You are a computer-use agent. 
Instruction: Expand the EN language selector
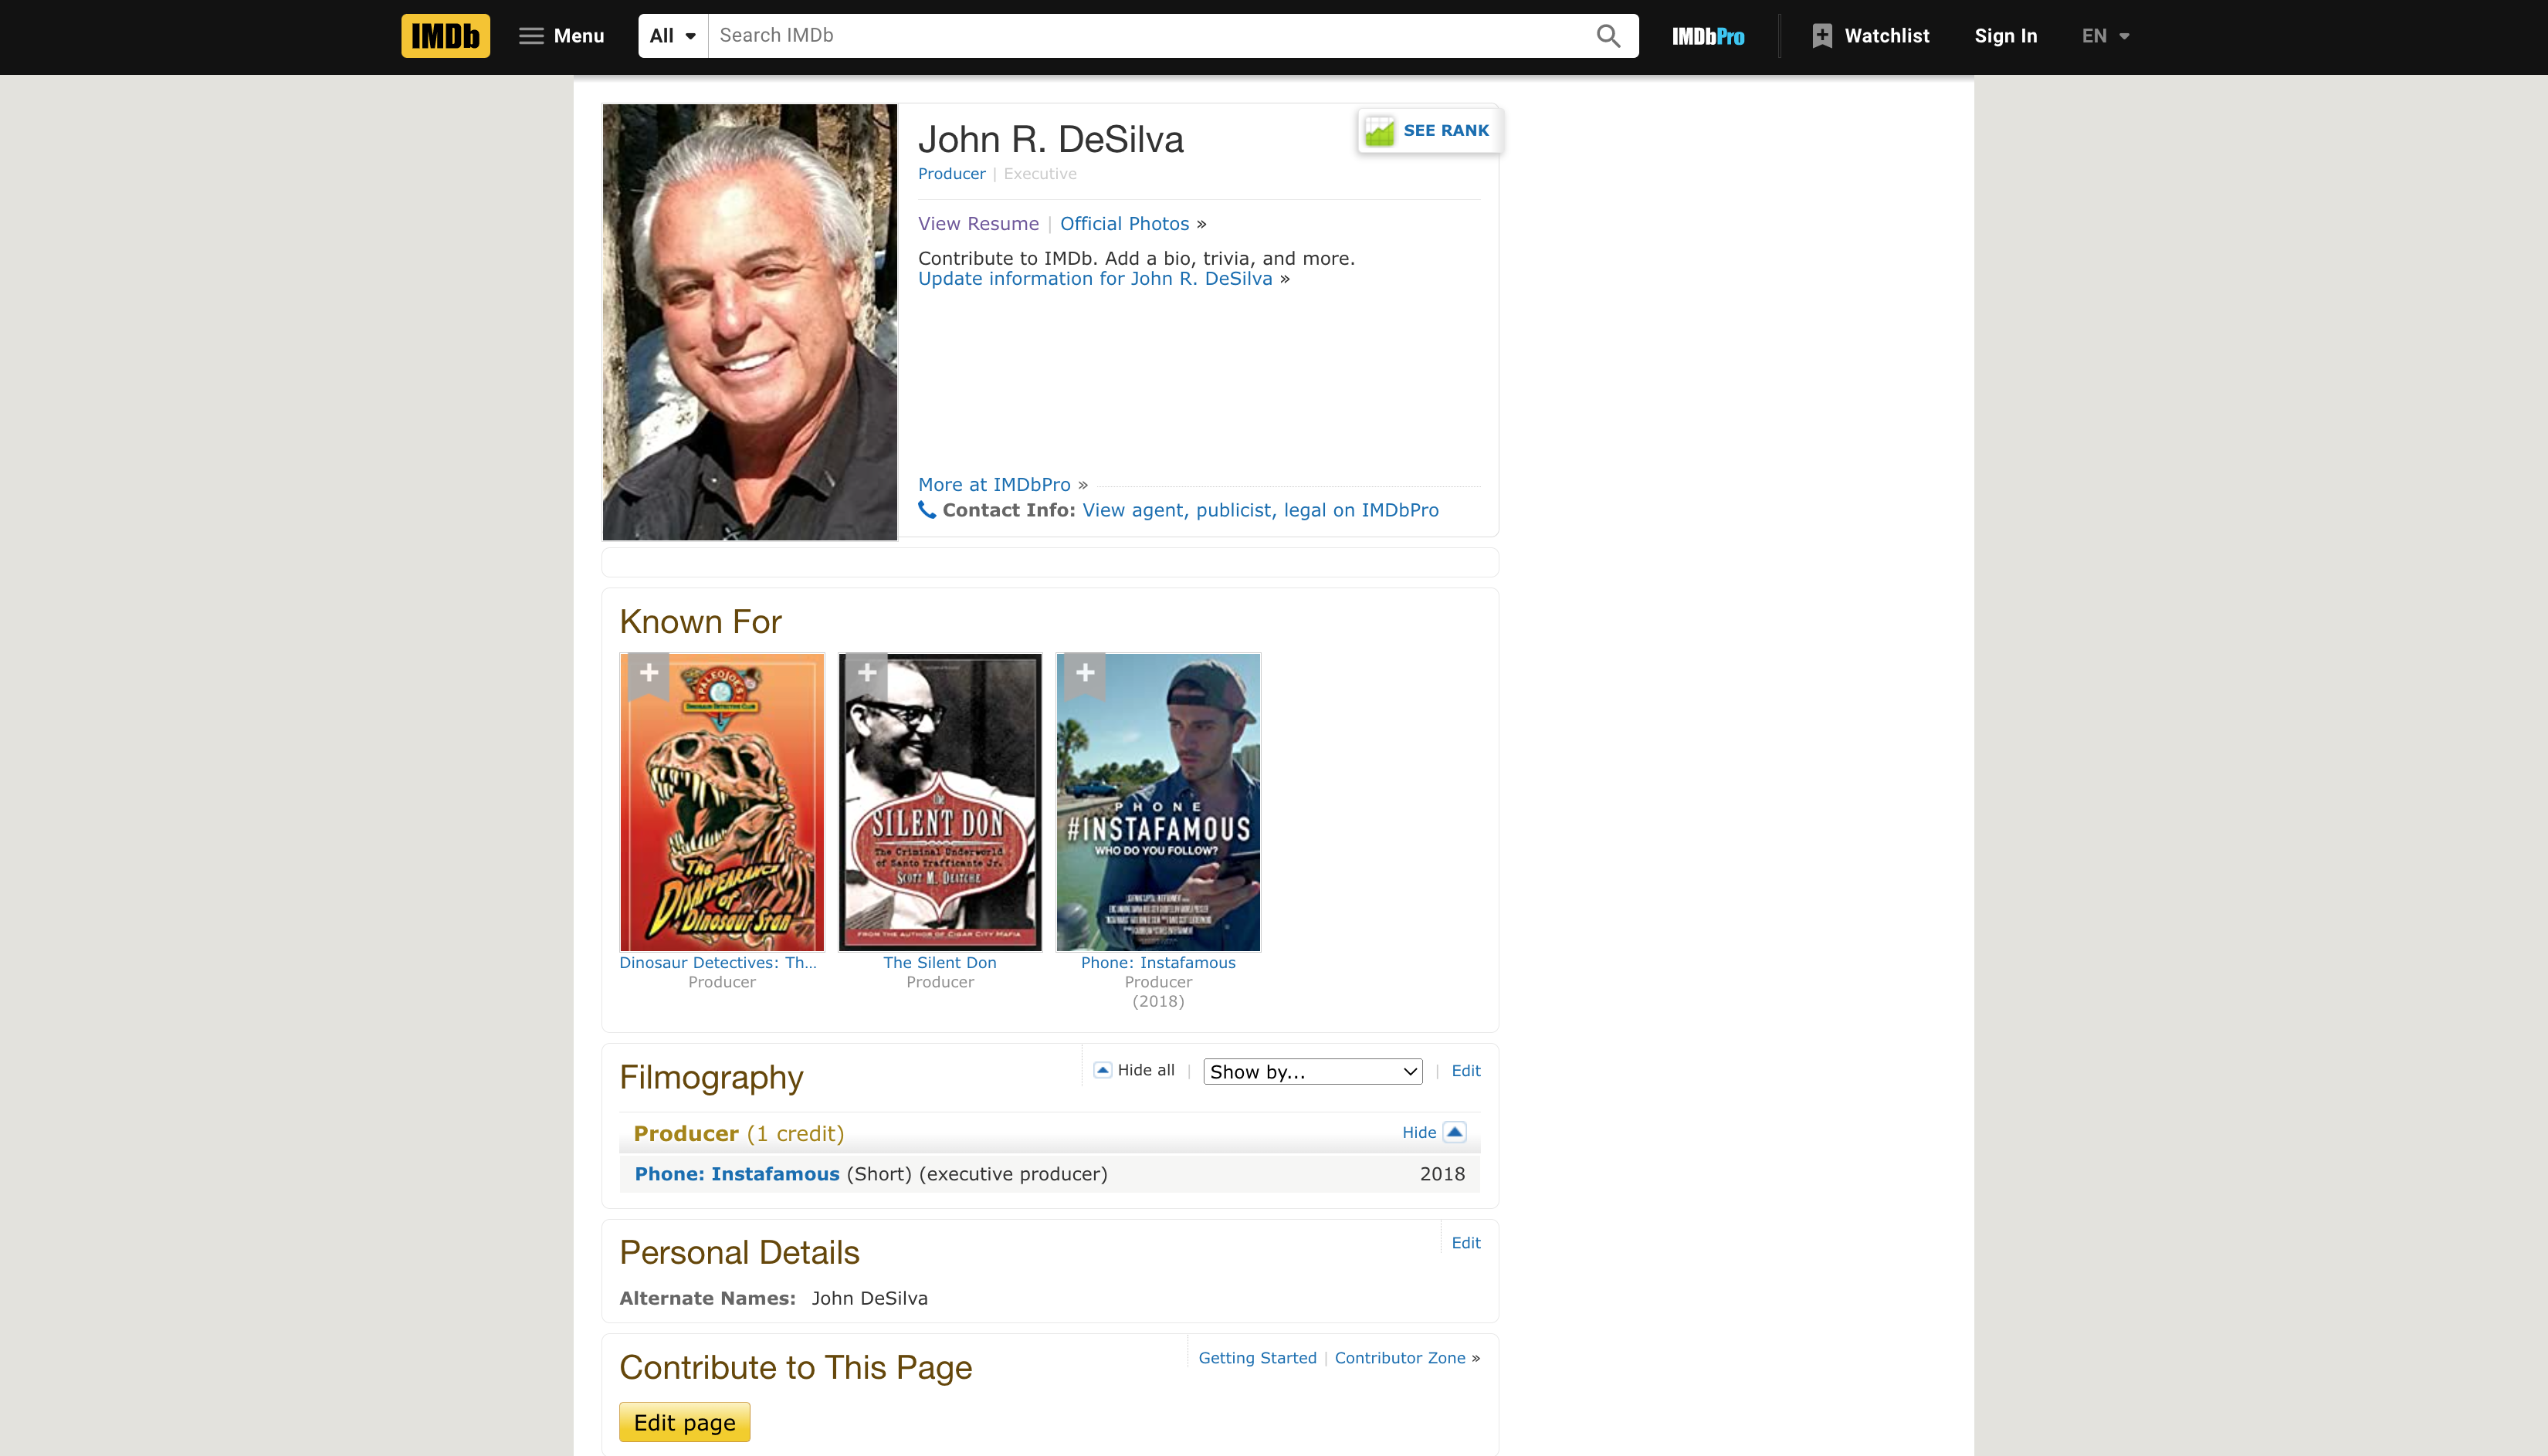tap(2105, 36)
